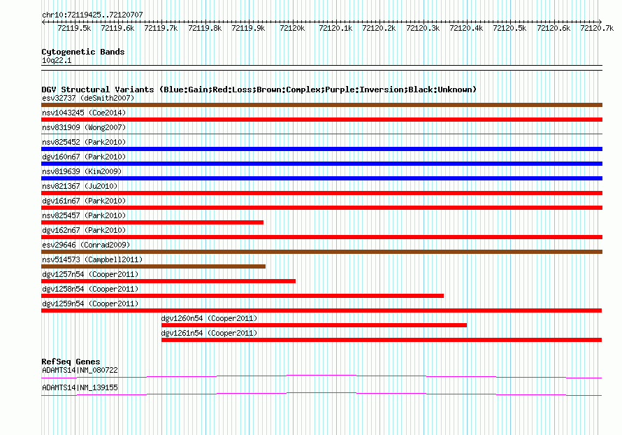Open dgv1259n54 (Cooper2011) label
The width and height of the screenshot is (622, 435).
(x=90, y=304)
